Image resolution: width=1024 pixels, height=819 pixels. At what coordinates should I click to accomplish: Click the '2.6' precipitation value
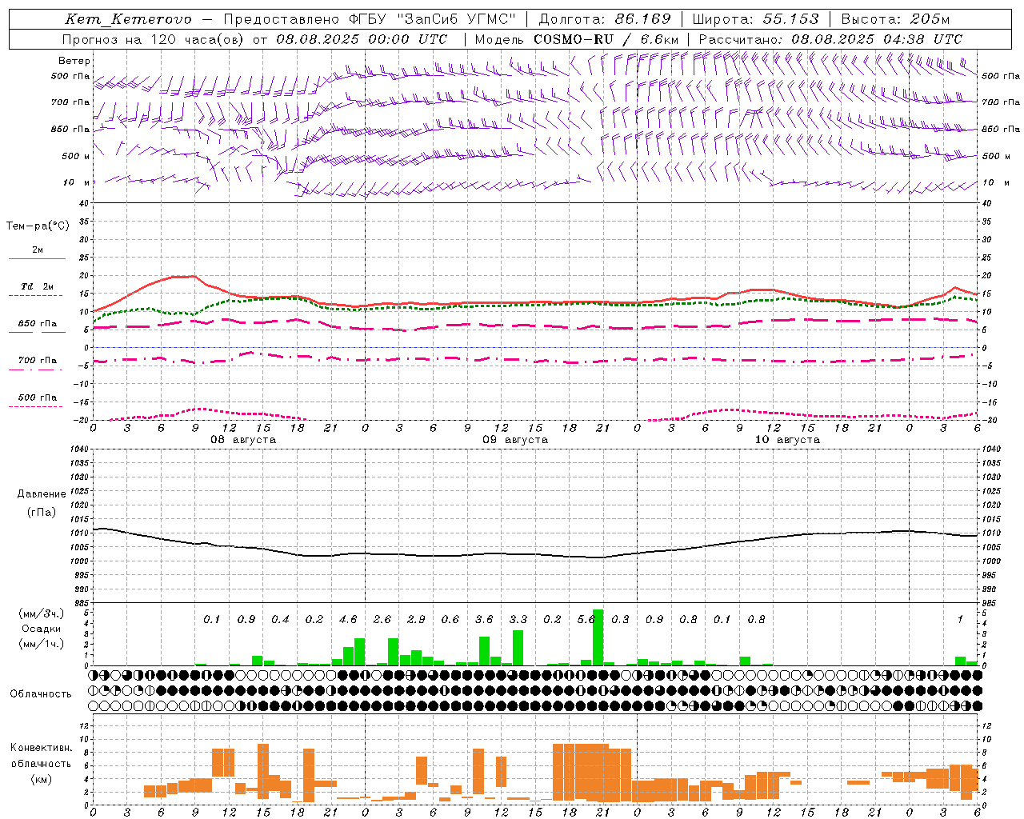tap(382, 619)
